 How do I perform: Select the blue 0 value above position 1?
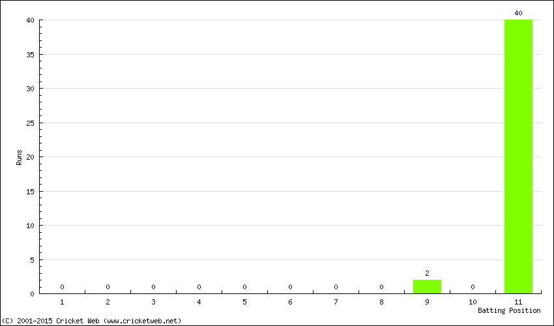(62, 287)
